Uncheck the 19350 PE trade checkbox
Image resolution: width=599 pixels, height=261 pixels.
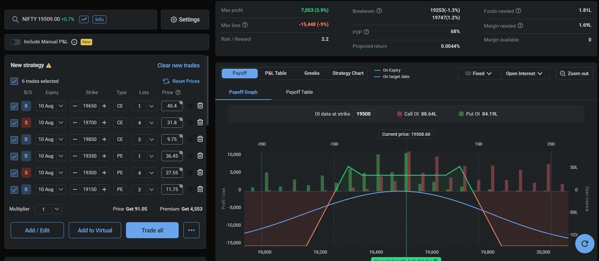click(x=14, y=156)
